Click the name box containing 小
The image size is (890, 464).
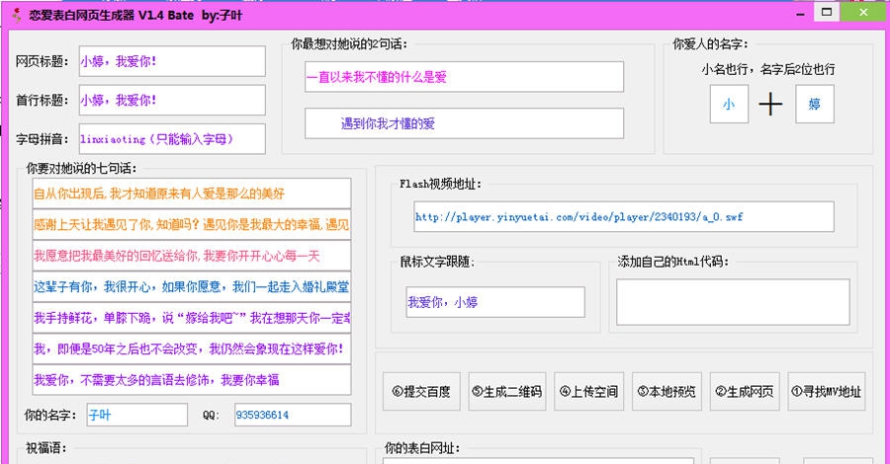(x=729, y=105)
